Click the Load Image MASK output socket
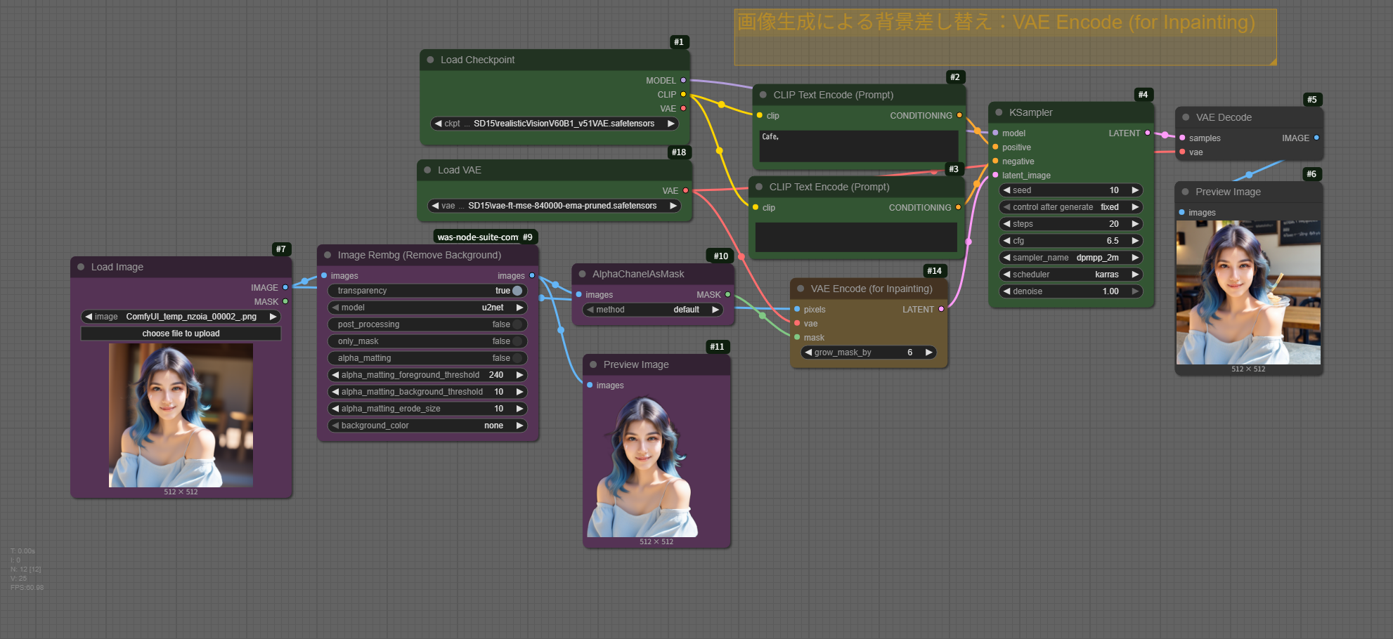 coord(285,301)
